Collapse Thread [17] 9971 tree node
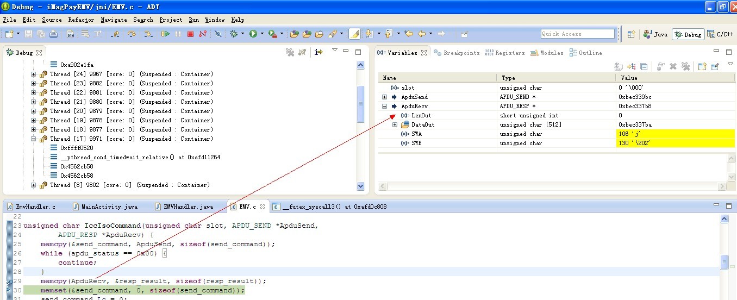Viewport: 737px width, 300px height. point(34,139)
